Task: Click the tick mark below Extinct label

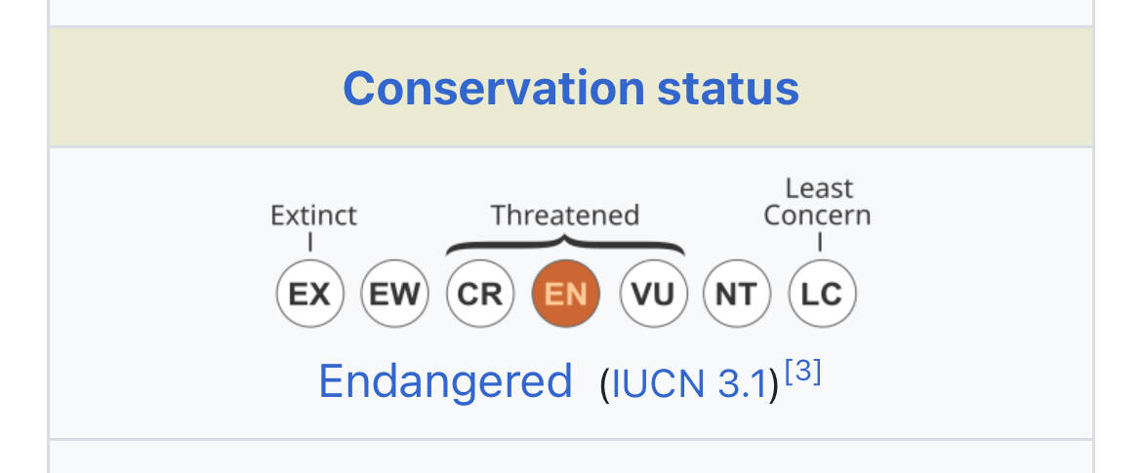Action: [310, 242]
